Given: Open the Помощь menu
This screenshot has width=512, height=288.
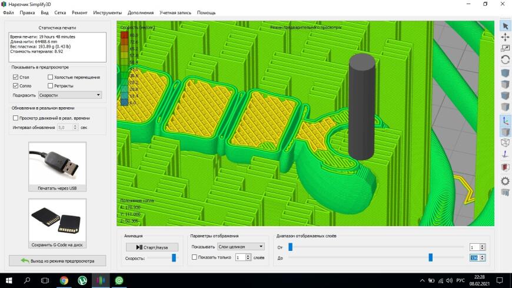Looking at the screenshot, I should [x=206, y=12].
